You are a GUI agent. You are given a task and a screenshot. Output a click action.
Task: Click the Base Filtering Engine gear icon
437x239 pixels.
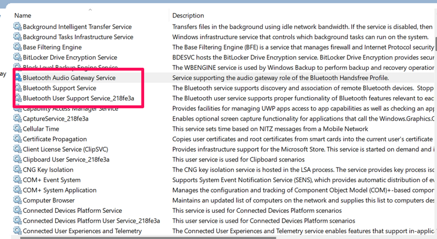tap(17, 47)
